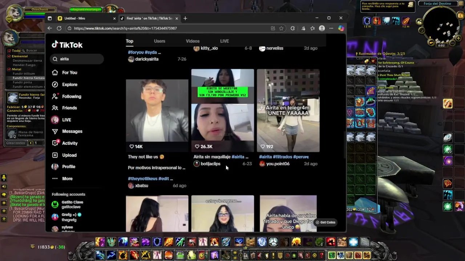
Task: Open Grefg following account
Action: point(67,217)
